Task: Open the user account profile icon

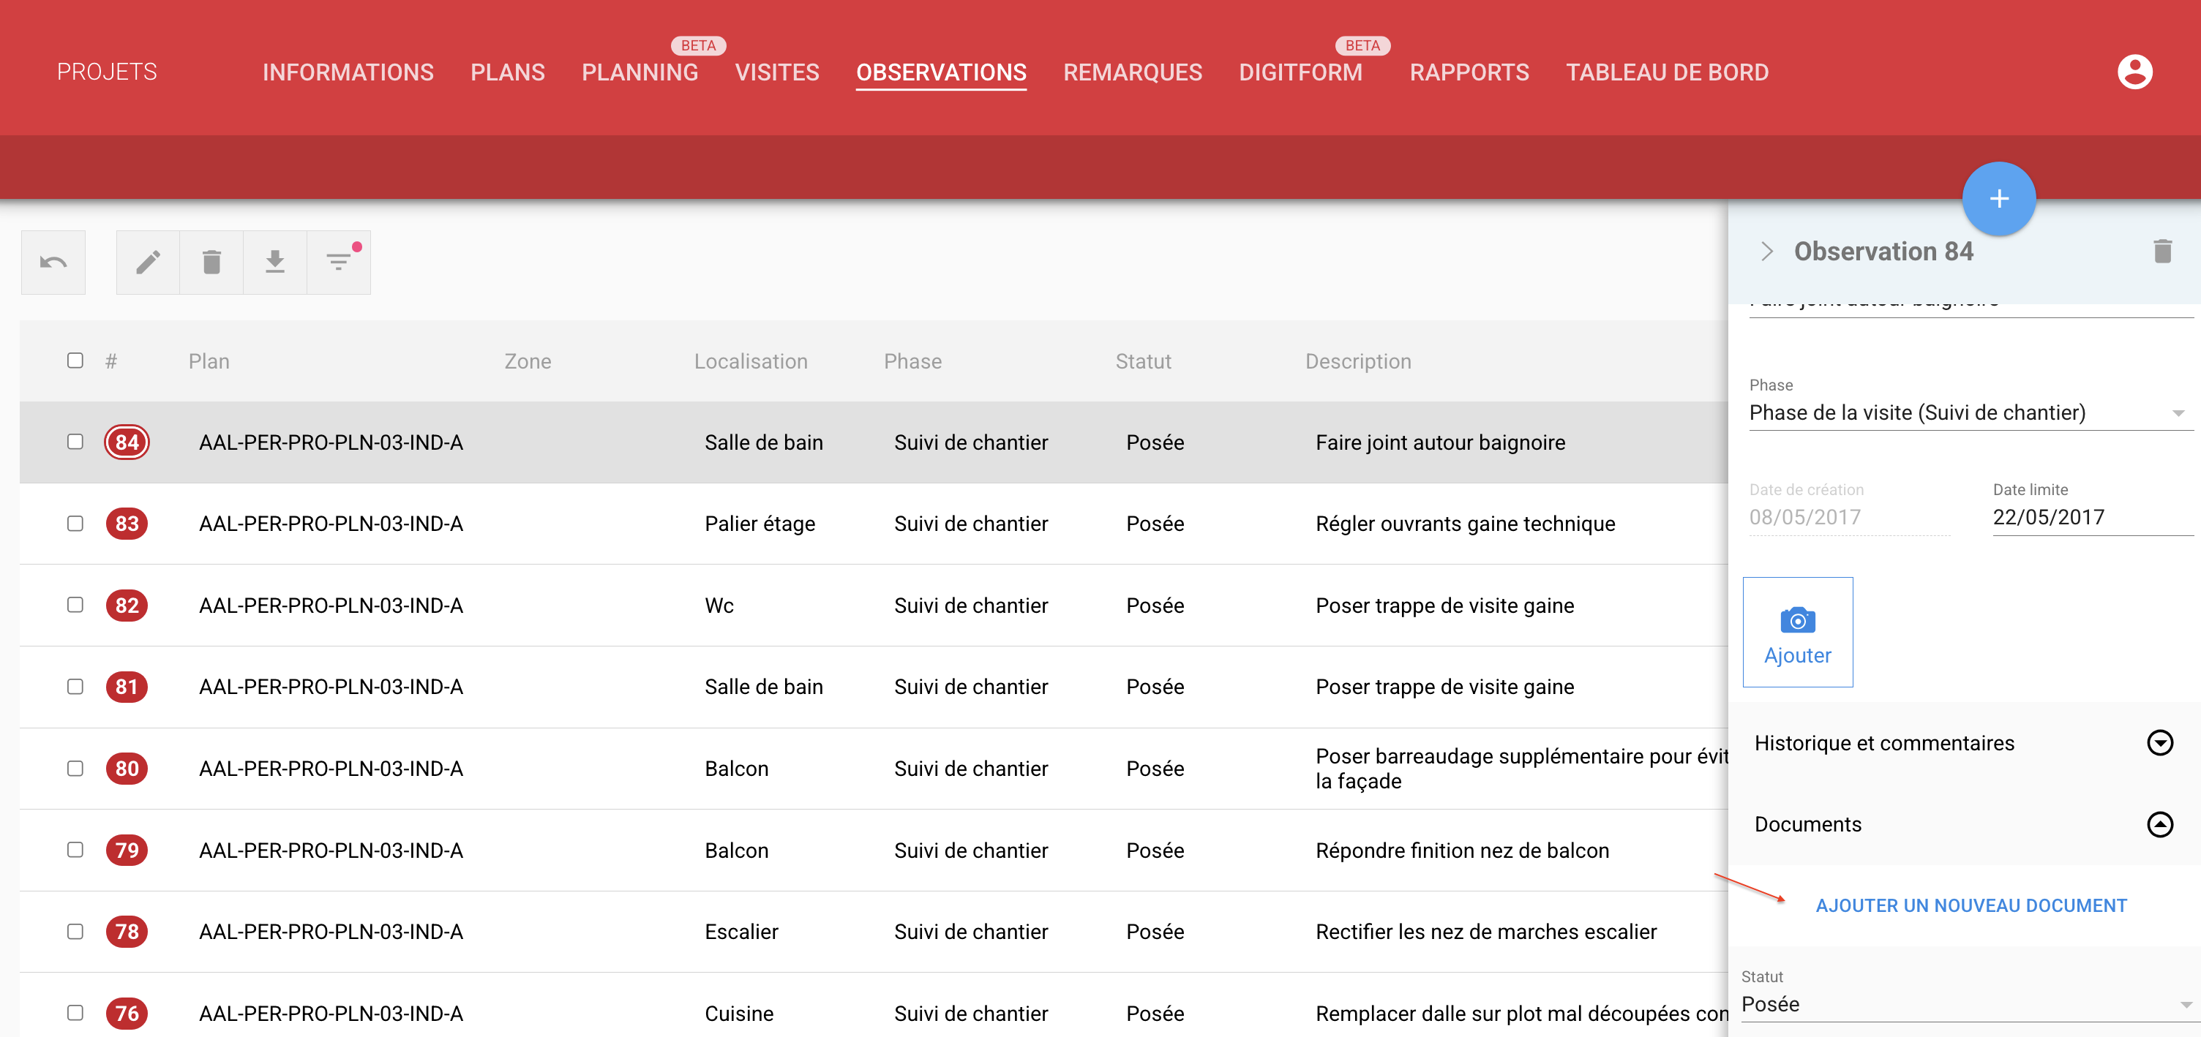Action: click(x=2134, y=72)
